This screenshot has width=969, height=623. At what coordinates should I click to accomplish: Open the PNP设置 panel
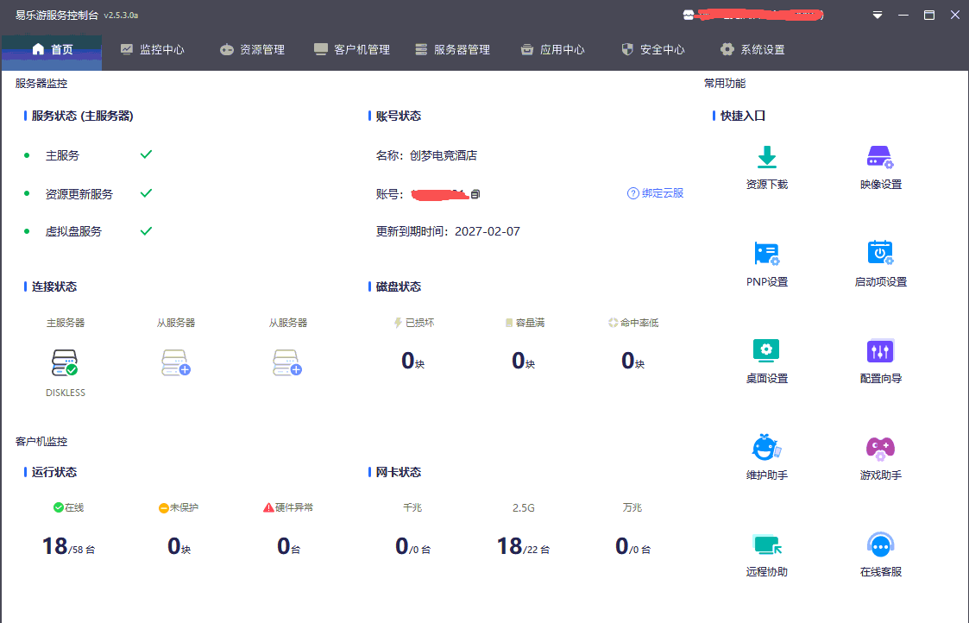click(766, 261)
